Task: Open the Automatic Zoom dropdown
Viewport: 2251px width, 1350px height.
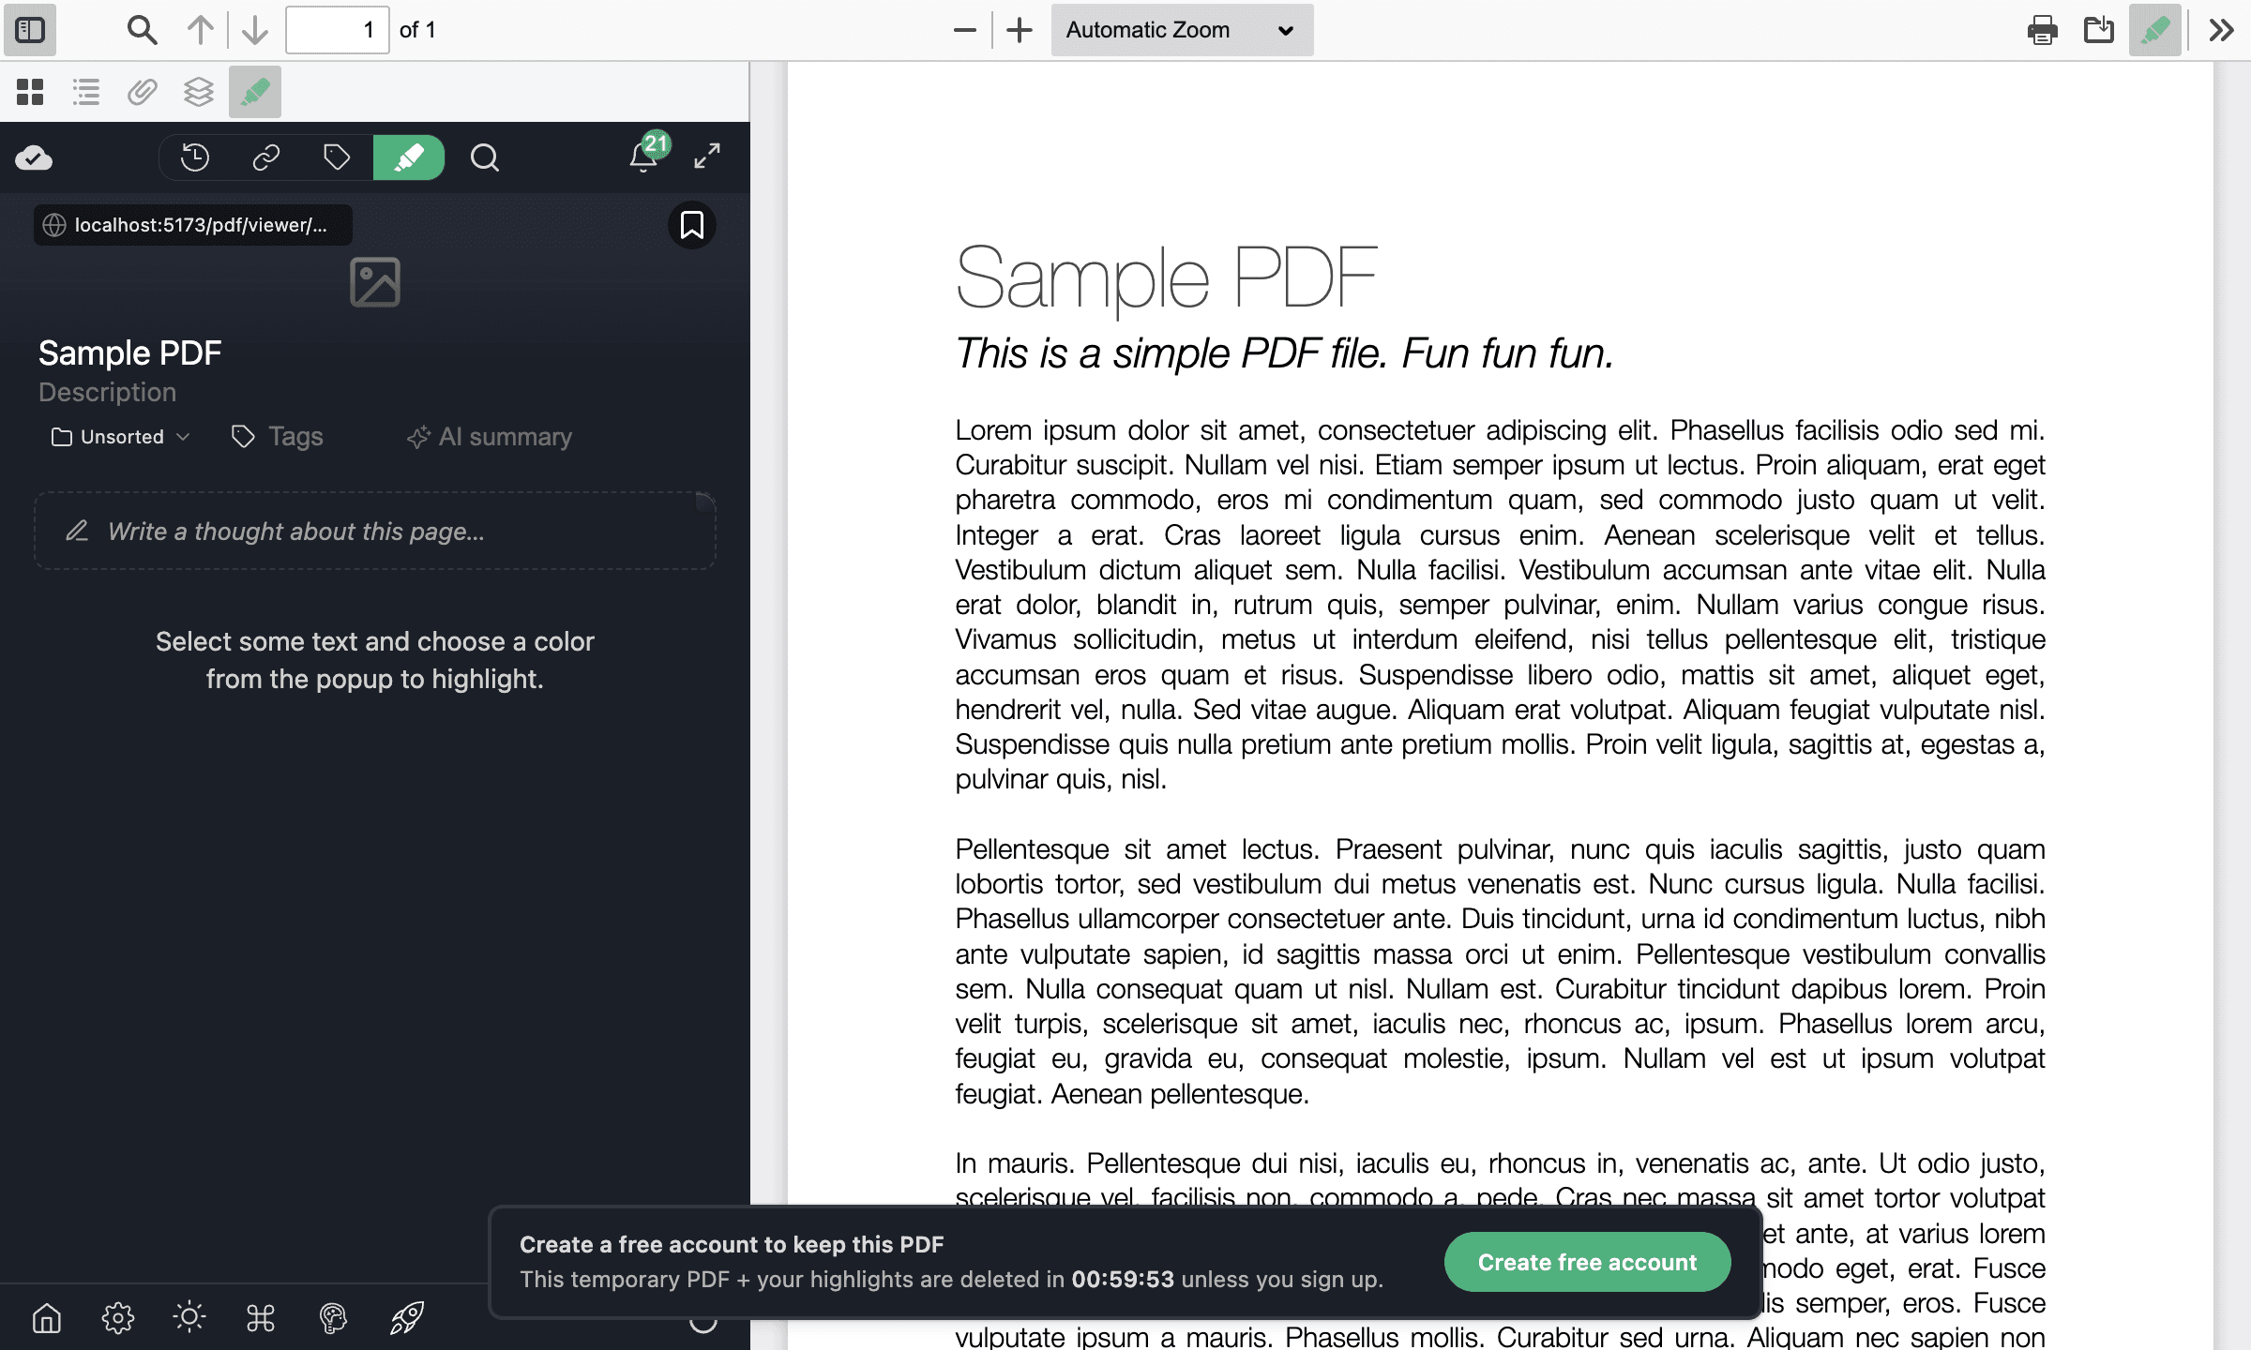Action: [x=1182, y=30]
